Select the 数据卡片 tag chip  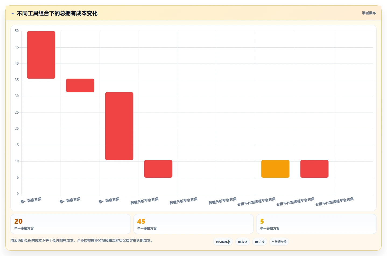279,242
